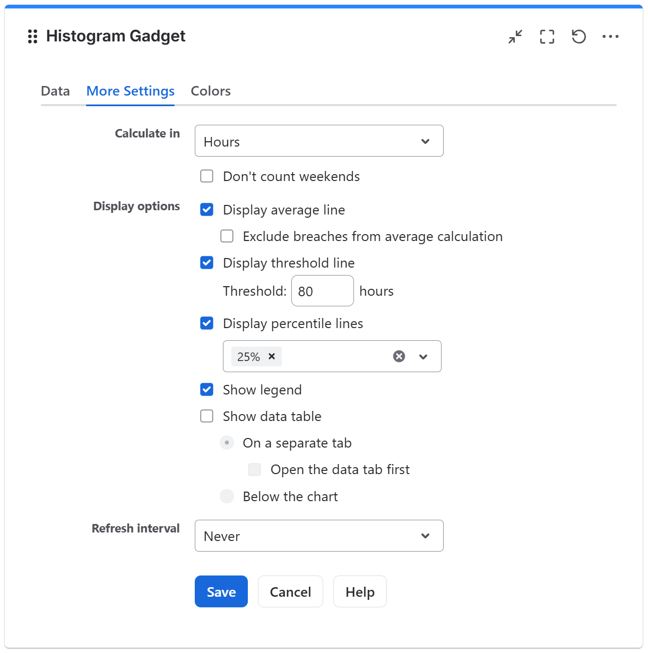Viewport: 648px width, 653px height.
Task: Choose Below the chart radio option
Action: point(227,496)
